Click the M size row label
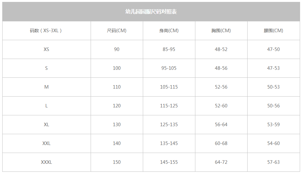The width and height of the screenshot is (302, 174). tap(46, 87)
